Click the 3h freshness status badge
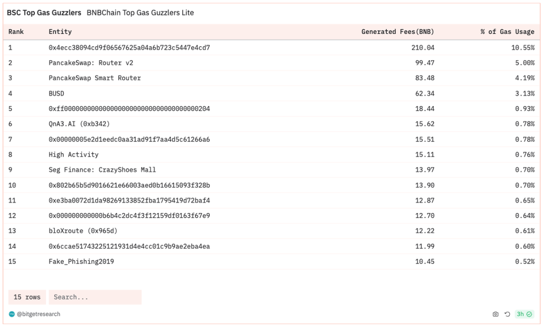Screen dimensions: 544x328 click(x=524, y=314)
